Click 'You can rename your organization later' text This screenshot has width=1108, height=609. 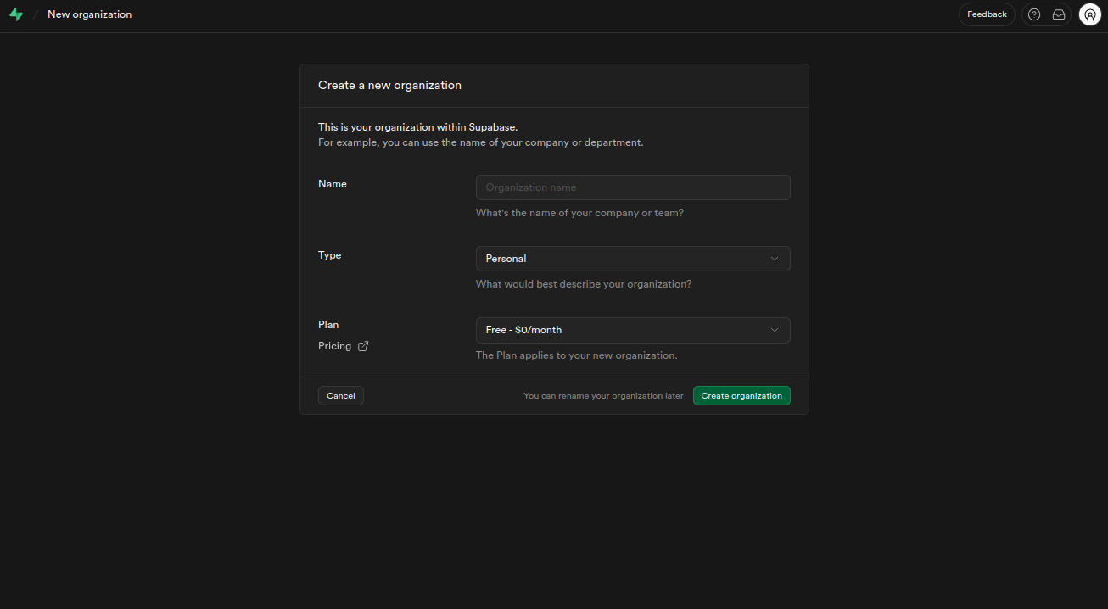[x=603, y=396]
